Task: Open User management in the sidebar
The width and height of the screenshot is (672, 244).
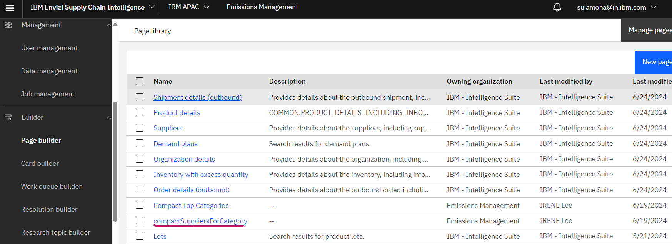Action: 49,48
